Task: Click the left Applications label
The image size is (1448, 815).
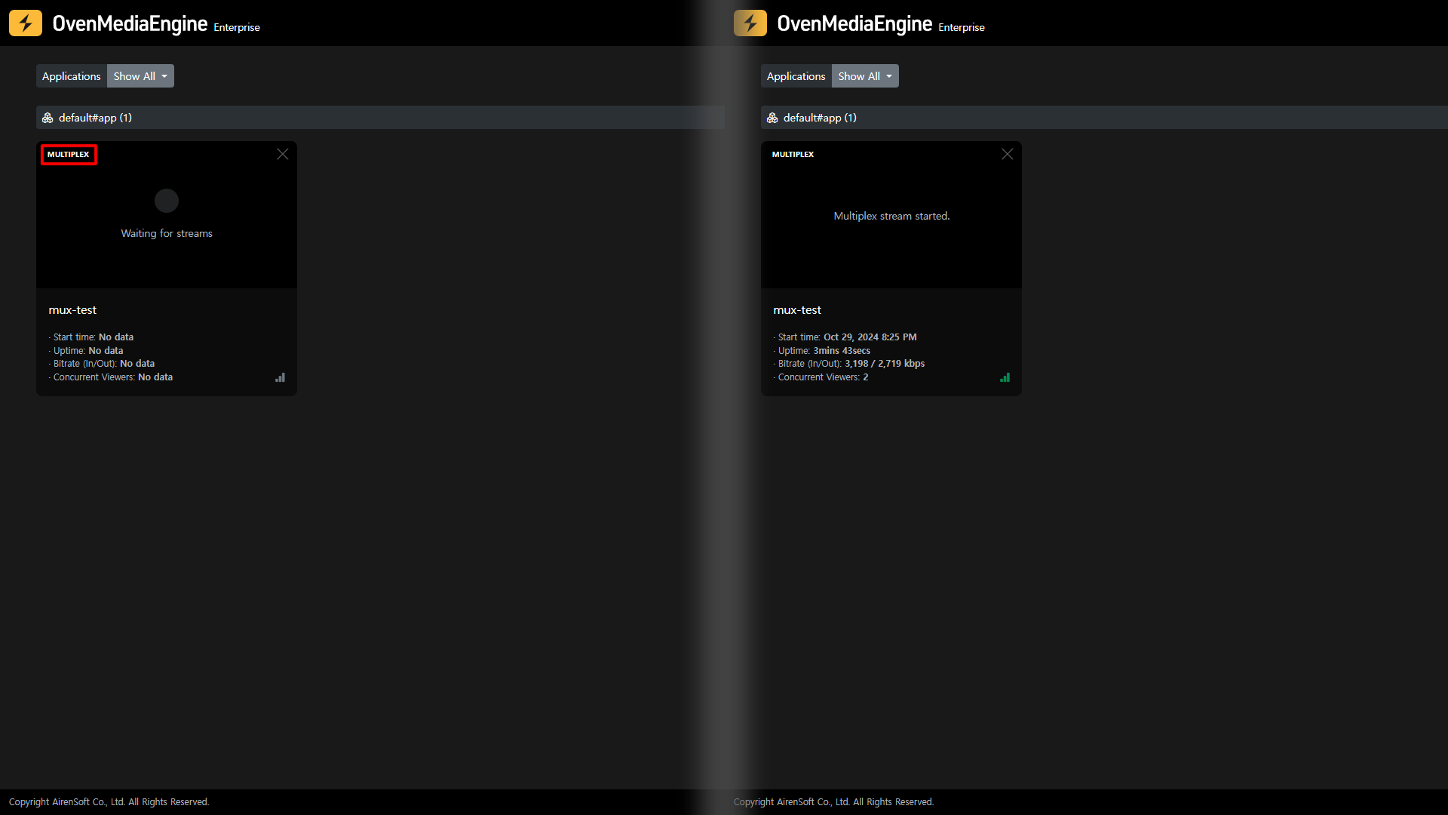Action: click(x=72, y=76)
